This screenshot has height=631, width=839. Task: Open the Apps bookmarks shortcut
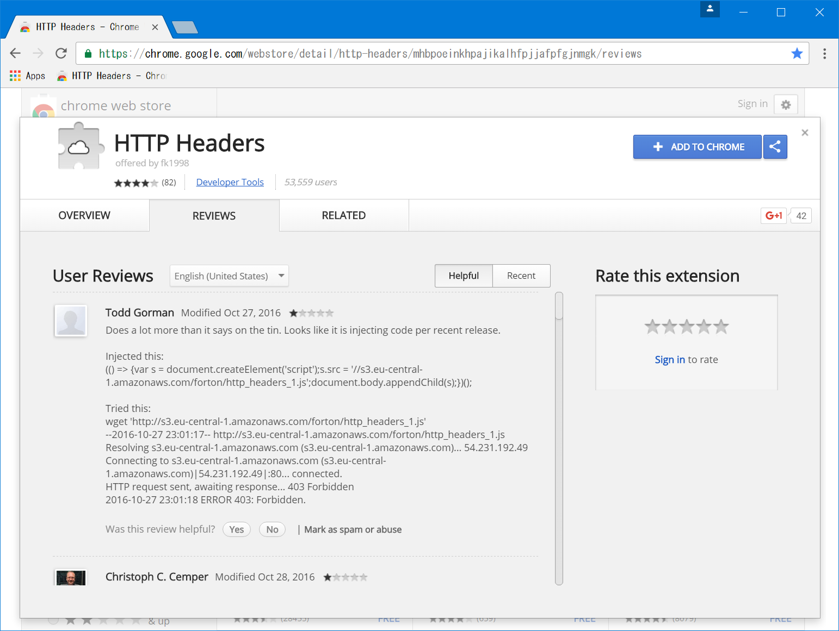pos(27,76)
